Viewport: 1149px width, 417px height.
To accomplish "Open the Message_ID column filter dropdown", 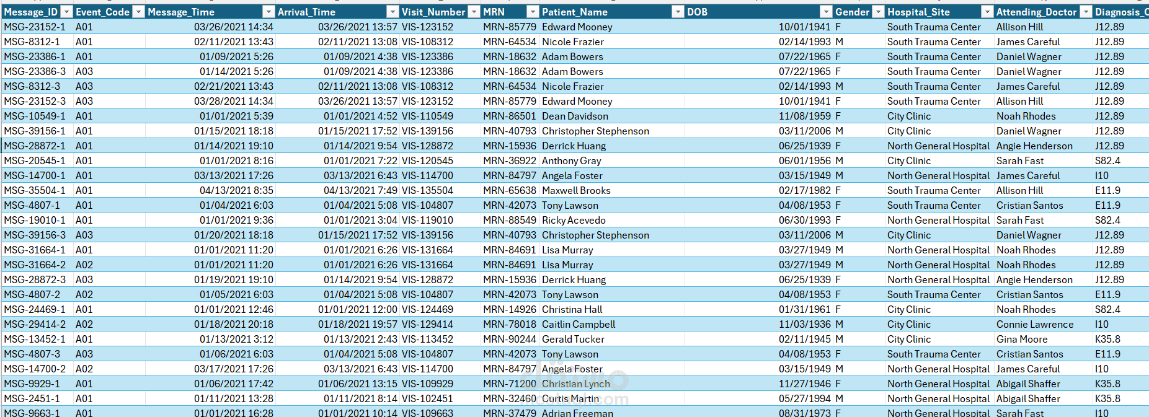I will [x=66, y=12].
